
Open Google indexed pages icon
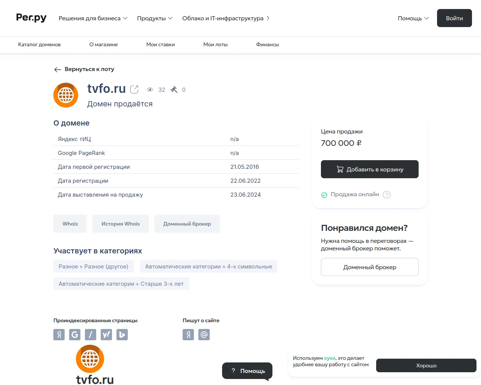[75, 335]
